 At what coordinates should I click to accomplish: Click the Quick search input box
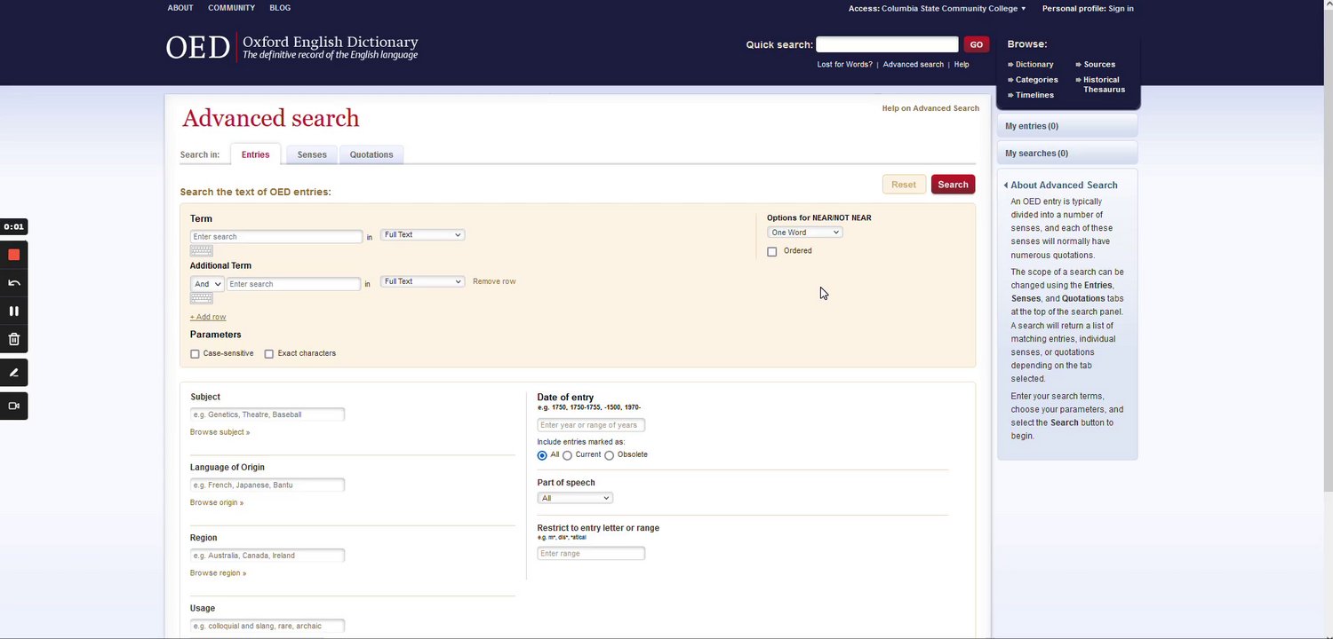[x=887, y=44]
